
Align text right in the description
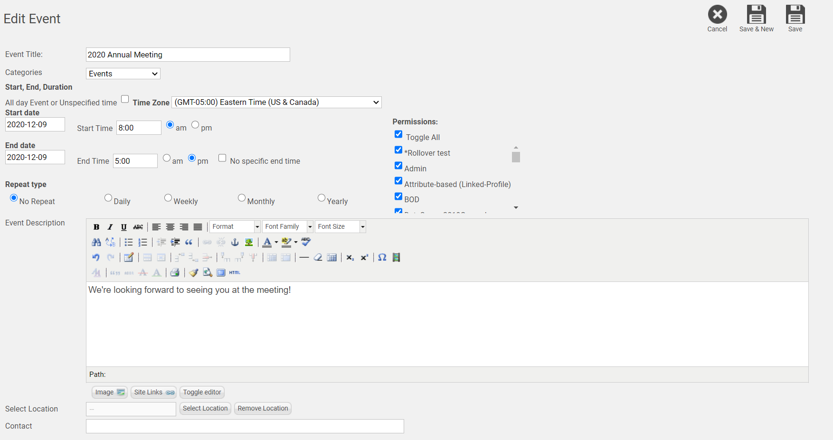tap(184, 227)
